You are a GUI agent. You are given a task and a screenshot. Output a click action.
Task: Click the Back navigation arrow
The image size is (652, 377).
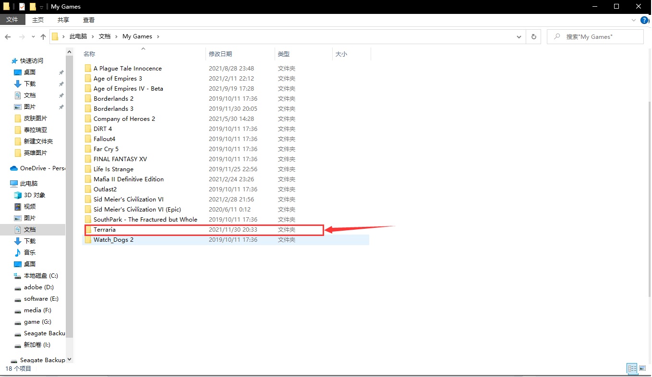tap(8, 37)
